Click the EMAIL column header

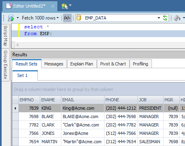coord(83,100)
